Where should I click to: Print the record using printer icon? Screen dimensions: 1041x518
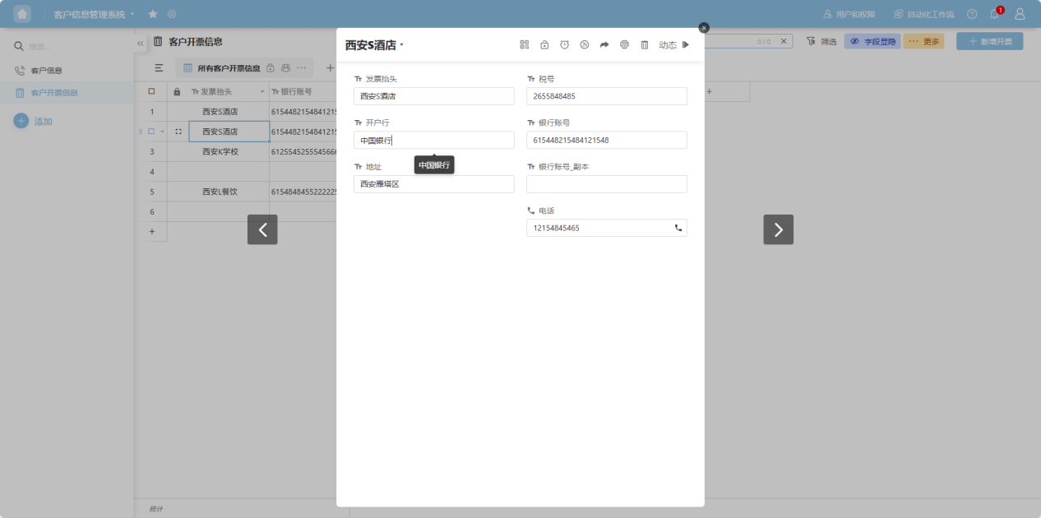click(x=624, y=44)
